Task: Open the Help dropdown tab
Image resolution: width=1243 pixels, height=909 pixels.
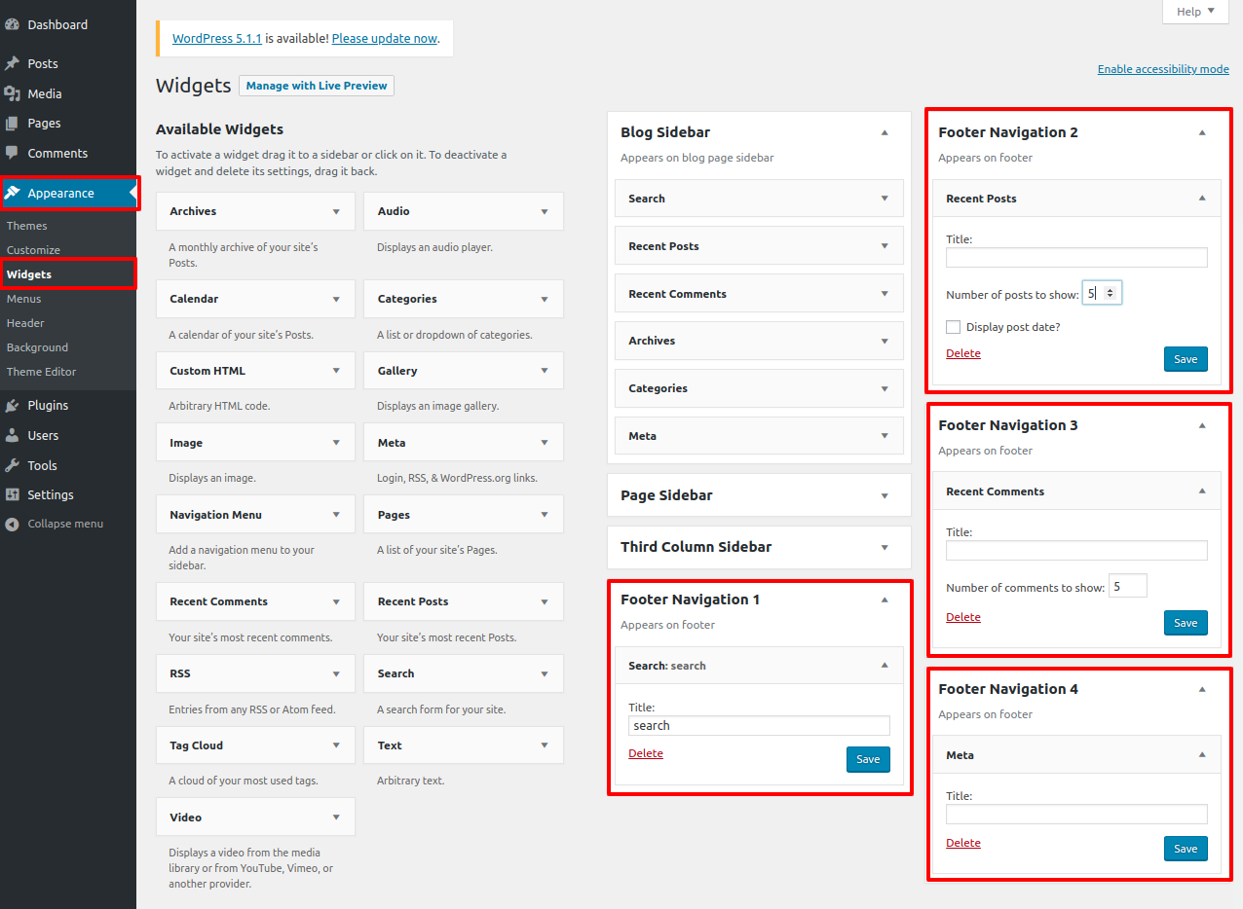Action: click(x=1195, y=12)
